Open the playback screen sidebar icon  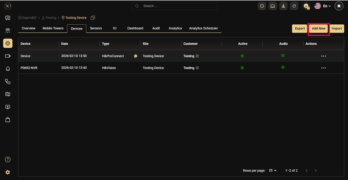click(x=8, y=107)
